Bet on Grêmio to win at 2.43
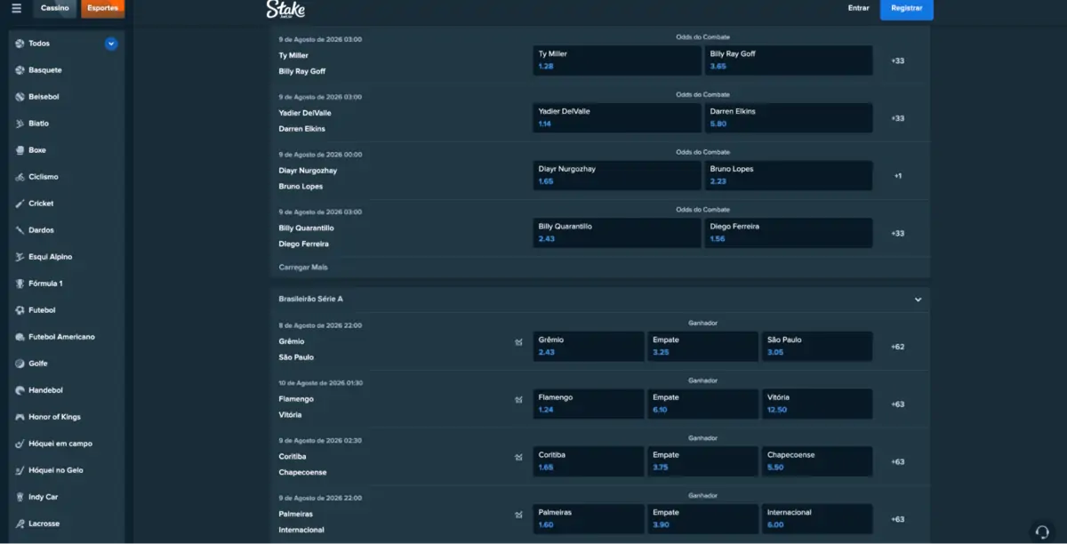This screenshot has height=544, width=1067. pyautogui.click(x=589, y=347)
